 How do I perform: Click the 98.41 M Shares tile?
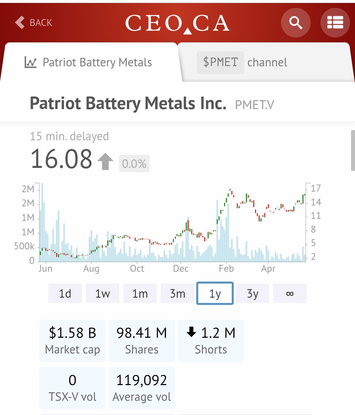tap(142, 341)
